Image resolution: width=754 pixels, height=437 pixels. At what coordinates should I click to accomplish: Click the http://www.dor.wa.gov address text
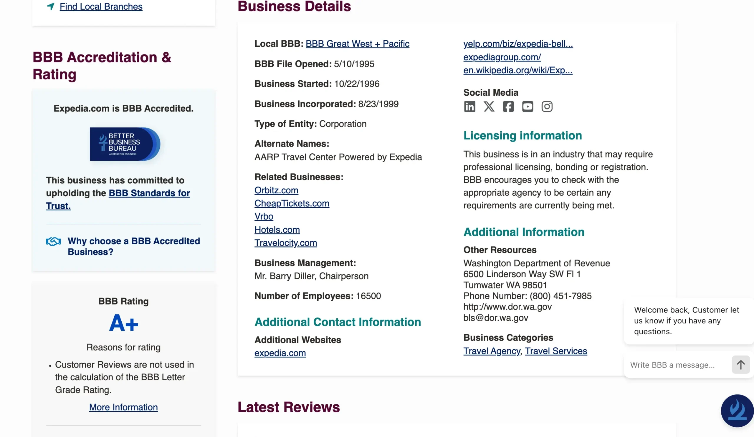pyautogui.click(x=507, y=307)
